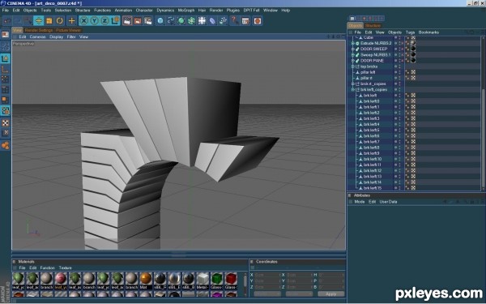Open the Plugins menu
Viewport: 486px width, 304px height.
point(232,11)
